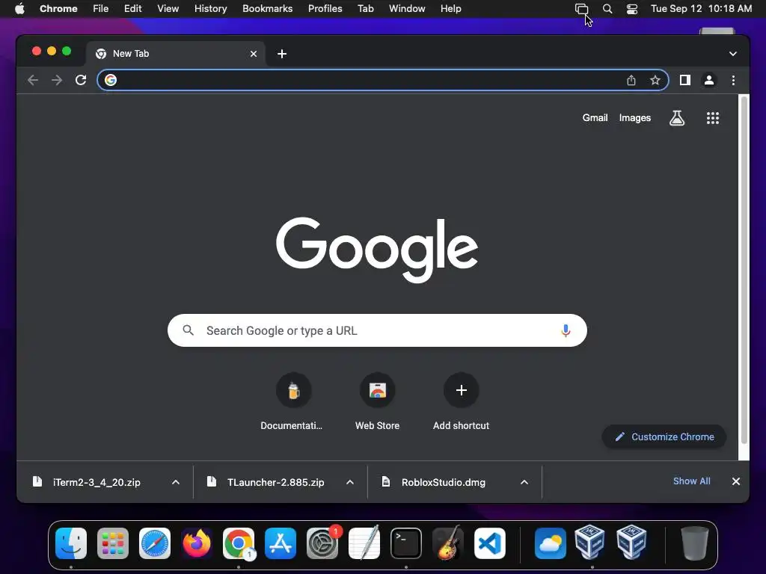Click the page's vertical scrollbar
The width and height of the screenshot is (766, 574).
coord(744,268)
